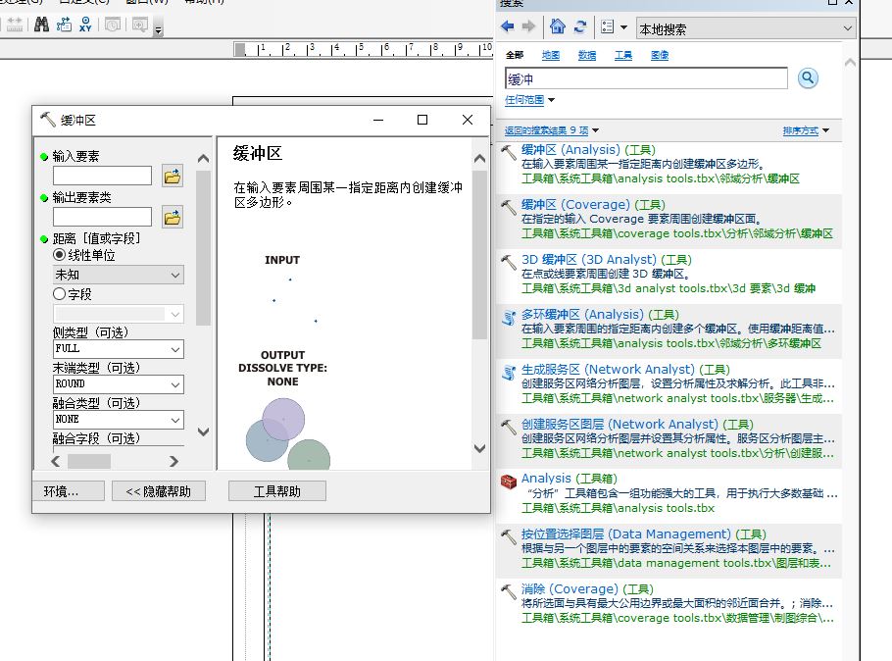The image size is (892, 661).
Task: Click the search magnifier button beside 缓冲
Action: coord(808,78)
